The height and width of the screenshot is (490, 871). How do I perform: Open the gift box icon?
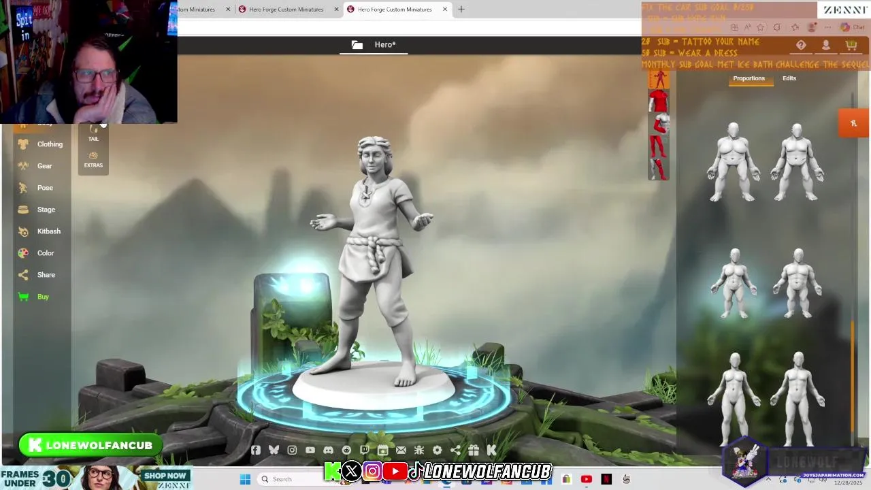[x=474, y=450]
